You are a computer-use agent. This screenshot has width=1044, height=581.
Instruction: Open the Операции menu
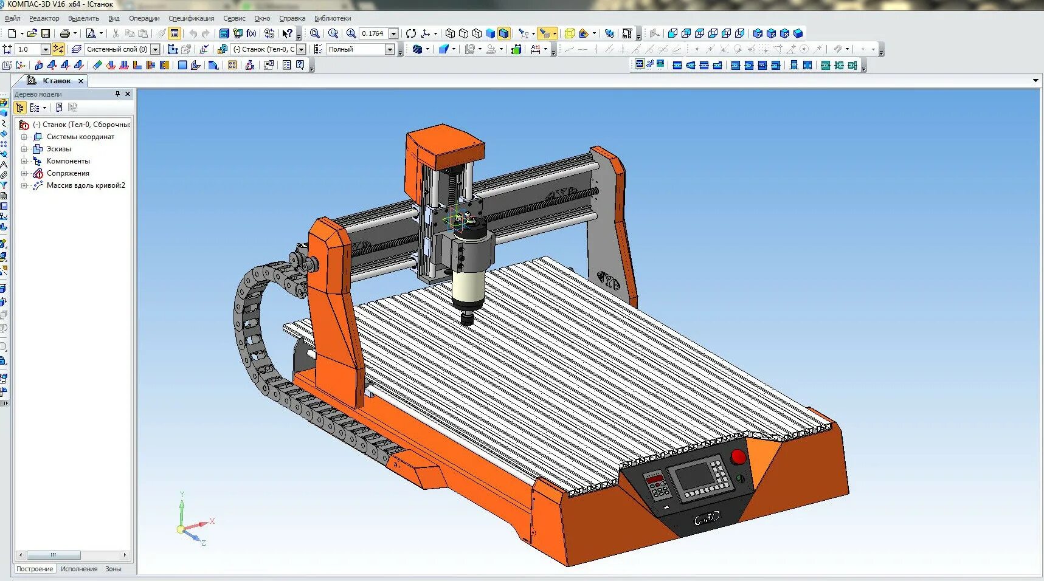[x=144, y=18]
